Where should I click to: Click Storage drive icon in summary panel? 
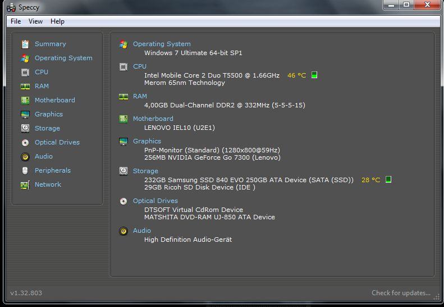123,171
